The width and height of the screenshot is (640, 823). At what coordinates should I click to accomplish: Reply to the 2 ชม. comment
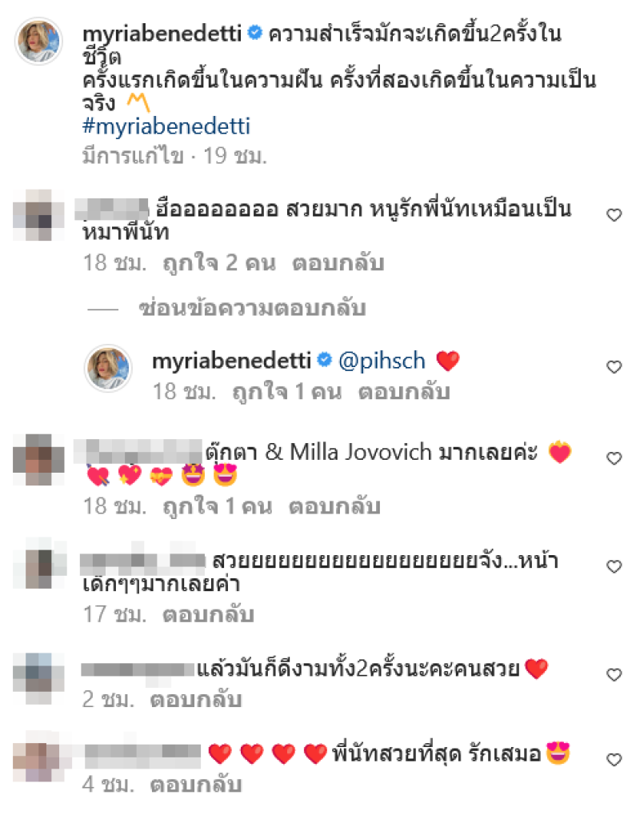(196, 700)
